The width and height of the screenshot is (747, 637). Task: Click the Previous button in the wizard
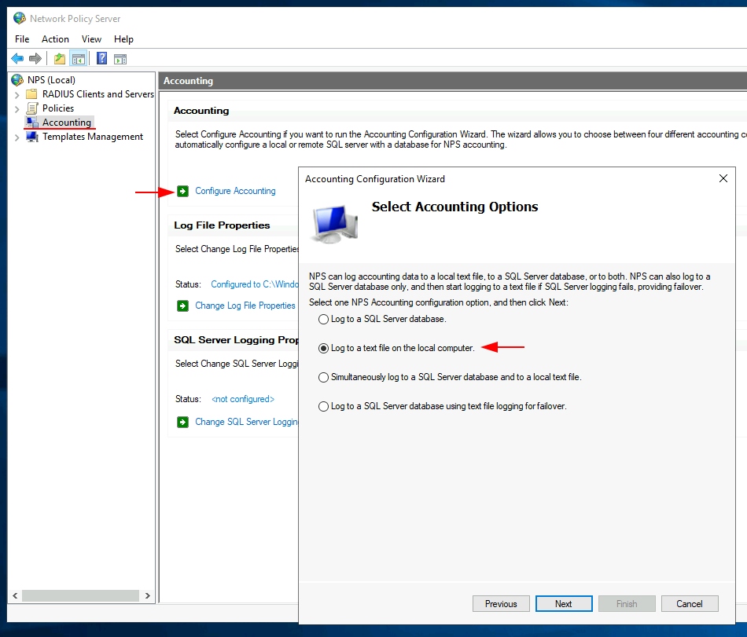pyautogui.click(x=501, y=604)
